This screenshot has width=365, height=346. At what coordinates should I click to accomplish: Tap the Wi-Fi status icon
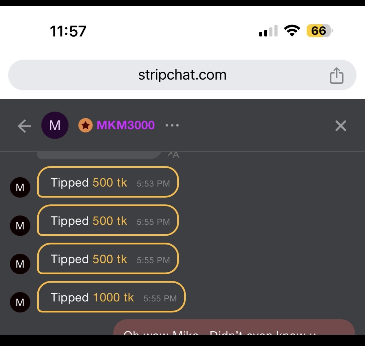[x=292, y=30]
